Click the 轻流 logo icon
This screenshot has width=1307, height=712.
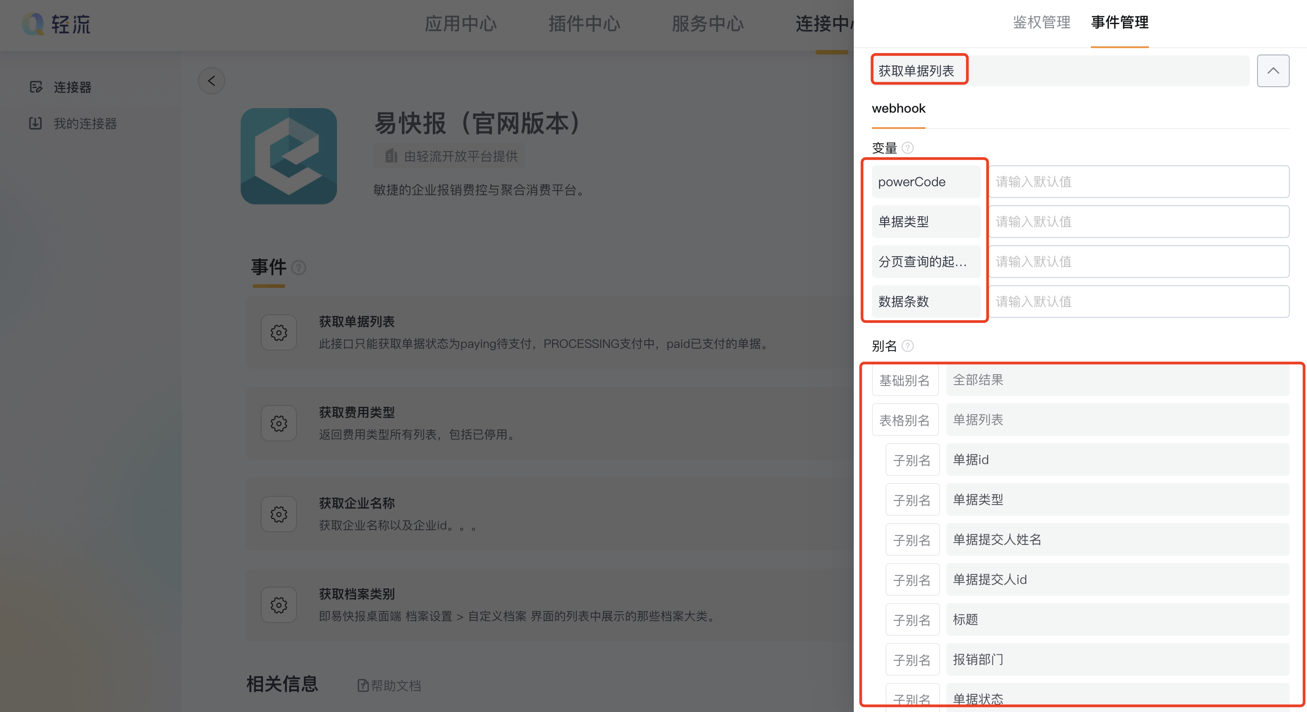34,23
